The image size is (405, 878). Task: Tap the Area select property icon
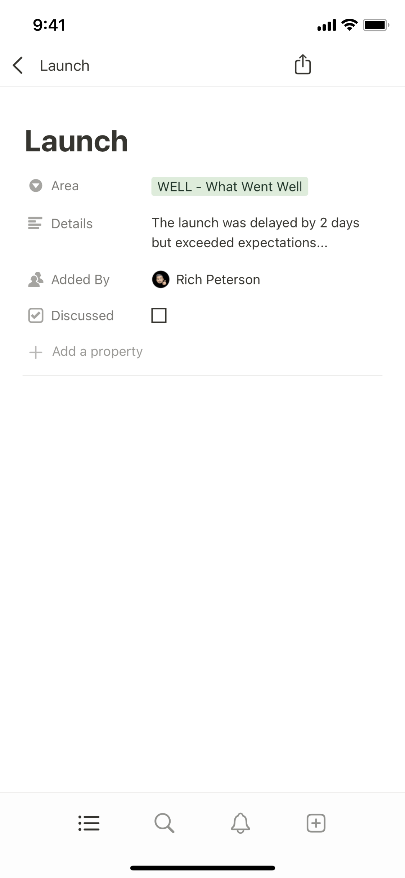pyautogui.click(x=36, y=186)
